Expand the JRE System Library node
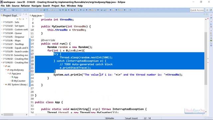The width and height of the screenshot is (213, 120). (4, 85)
